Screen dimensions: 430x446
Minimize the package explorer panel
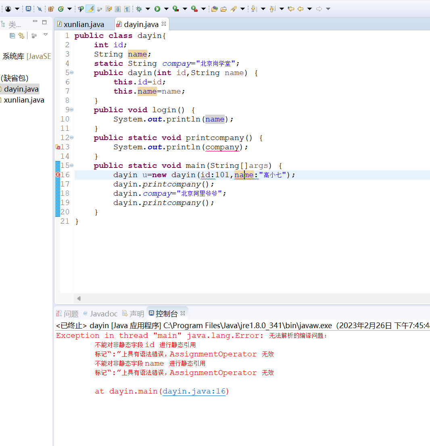pos(35,21)
